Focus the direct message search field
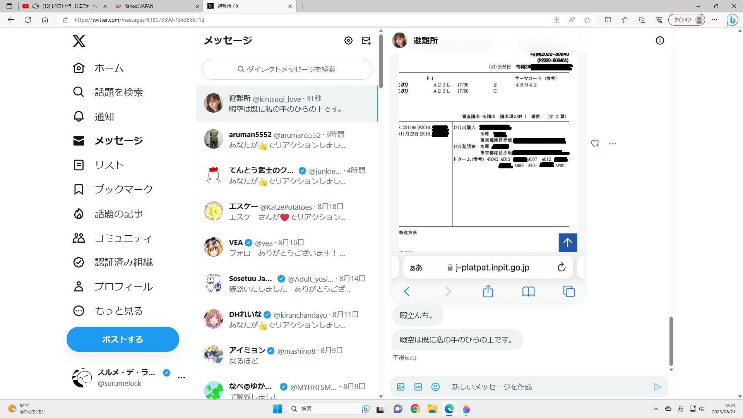Screen dimensions: 743x418 (x=287, y=69)
